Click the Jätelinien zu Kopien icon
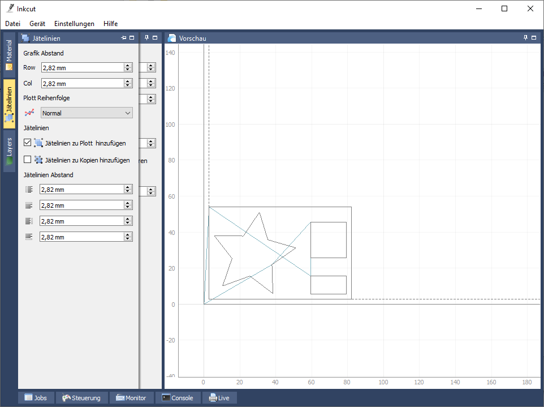The height and width of the screenshot is (407, 544). [38, 160]
